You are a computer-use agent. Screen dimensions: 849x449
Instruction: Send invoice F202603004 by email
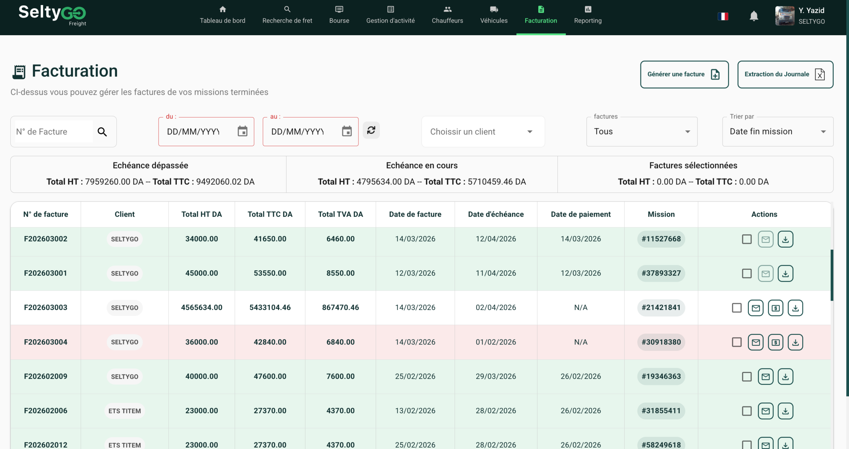click(755, 342)
